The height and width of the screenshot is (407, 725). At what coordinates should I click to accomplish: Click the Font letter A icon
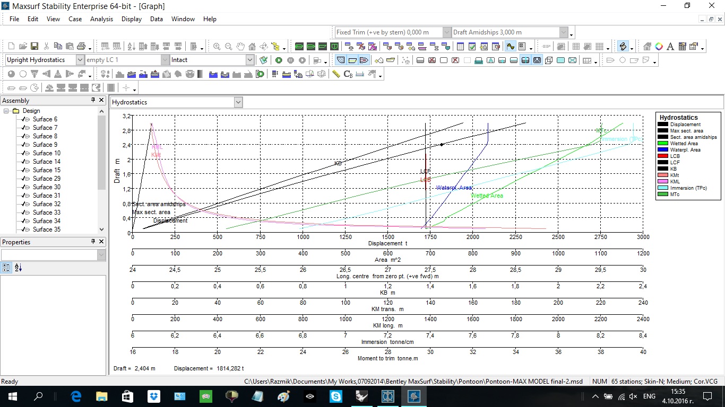pyautogui.click(x=670, y=47)
